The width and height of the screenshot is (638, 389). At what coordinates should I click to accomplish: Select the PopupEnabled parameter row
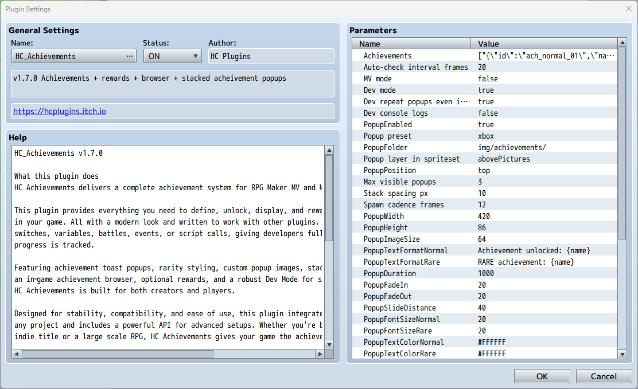tap(485, 124)
